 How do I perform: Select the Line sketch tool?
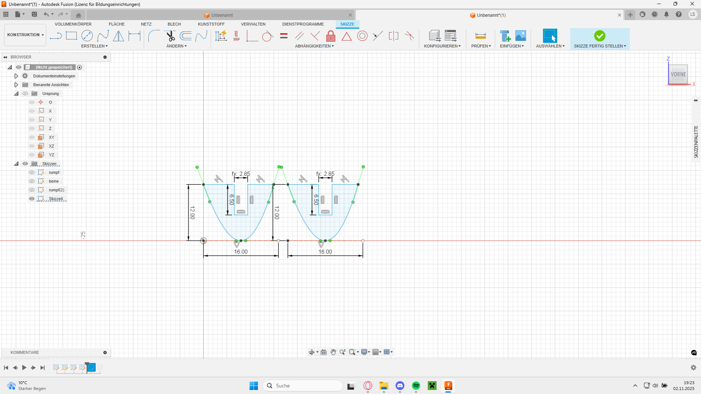56,36
